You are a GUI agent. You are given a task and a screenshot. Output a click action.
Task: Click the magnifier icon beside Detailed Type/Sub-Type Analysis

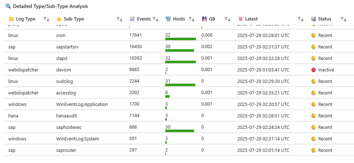point(8,6)
